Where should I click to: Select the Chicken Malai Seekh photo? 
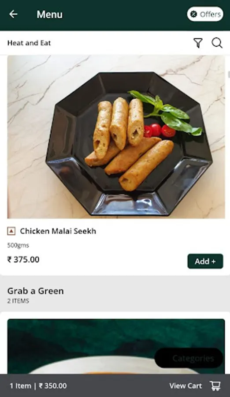(x=116, y=137)
